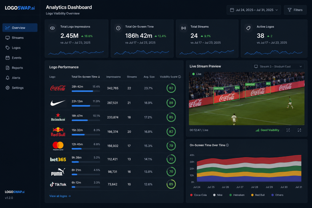Click the Coca-Cola on-screen time progress bar
This screenshot has width=312, height=208.
coord(86,91)
